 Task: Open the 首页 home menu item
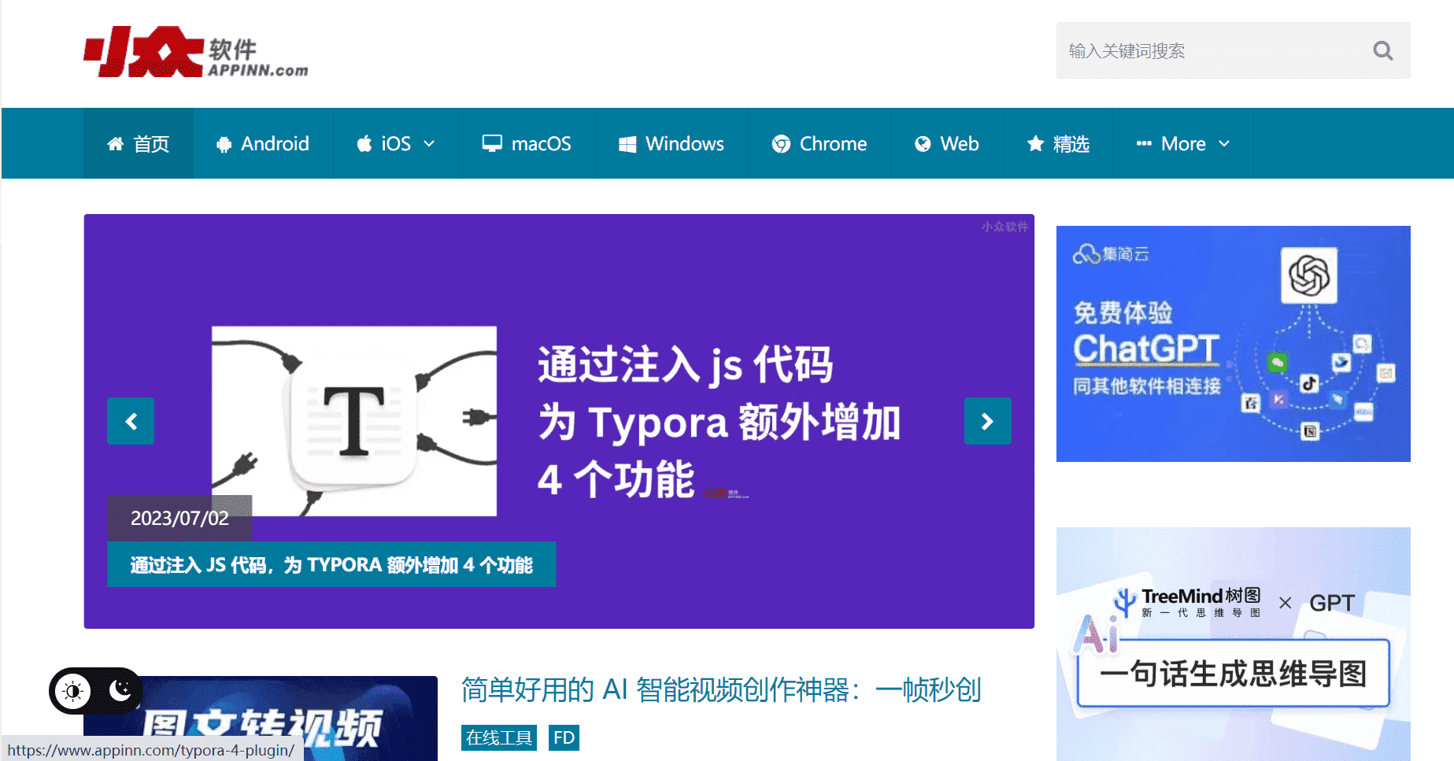point(139,144)
